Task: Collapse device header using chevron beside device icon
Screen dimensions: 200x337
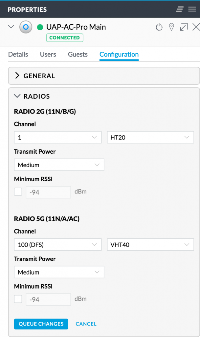Action: click(x=11, y=27)
